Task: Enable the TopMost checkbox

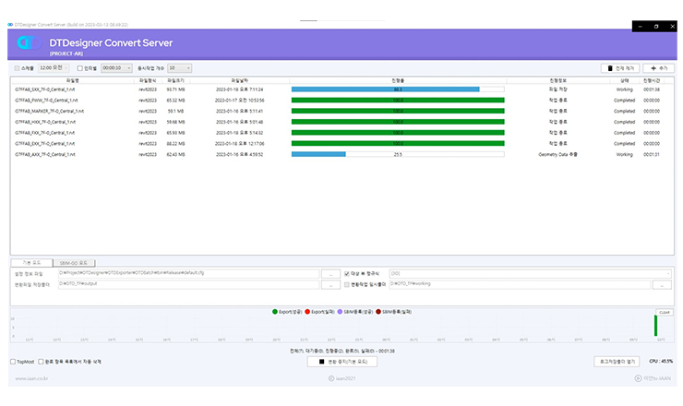Action: [x=13, y=362]
